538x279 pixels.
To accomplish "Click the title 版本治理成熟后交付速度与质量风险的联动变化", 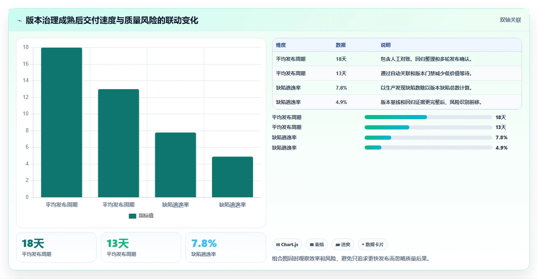I will (x=112, y=20).
